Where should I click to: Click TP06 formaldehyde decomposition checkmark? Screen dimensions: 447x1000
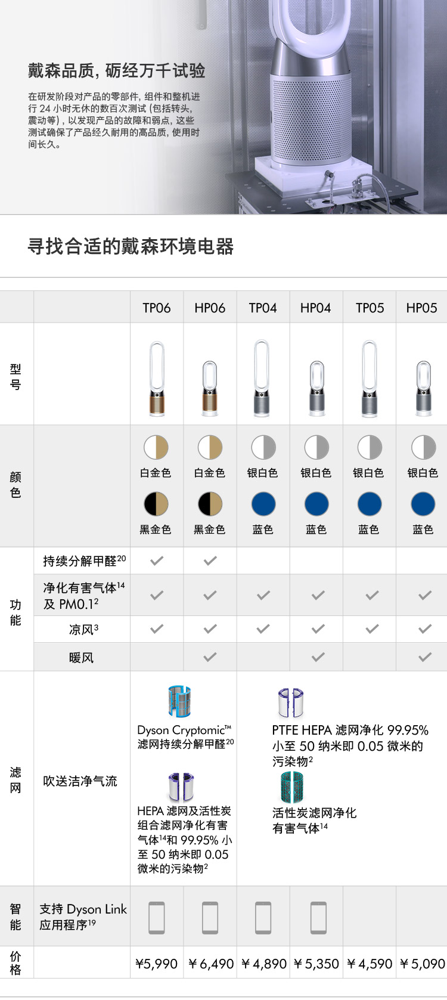(157, 561)
